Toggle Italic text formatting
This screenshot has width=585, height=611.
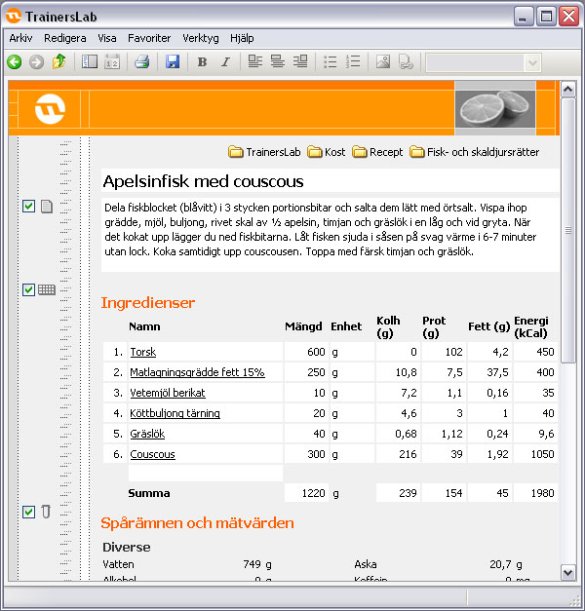[x=225, y=62]
